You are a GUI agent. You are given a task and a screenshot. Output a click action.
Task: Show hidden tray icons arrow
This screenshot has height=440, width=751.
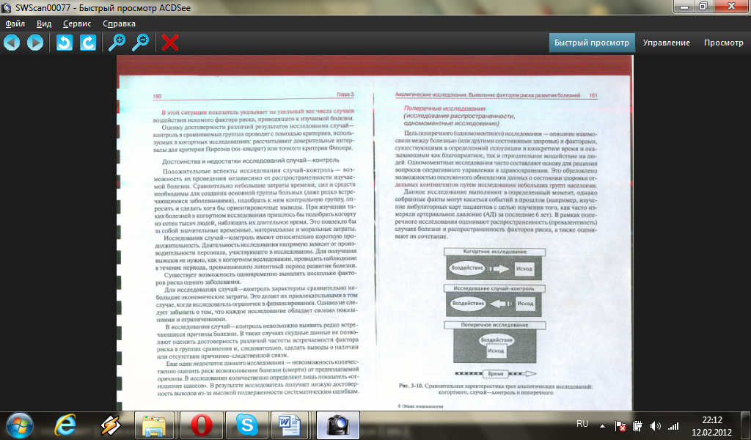click(x=602, y=425)
